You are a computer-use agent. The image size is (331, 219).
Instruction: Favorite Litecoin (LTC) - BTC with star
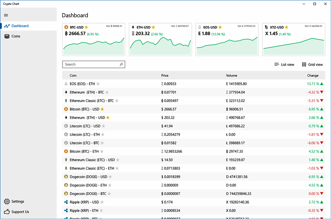[x=102, y=143]
